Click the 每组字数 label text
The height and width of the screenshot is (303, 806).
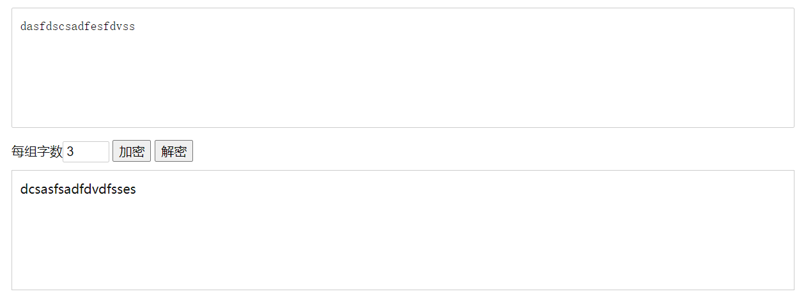coord(37,151)
